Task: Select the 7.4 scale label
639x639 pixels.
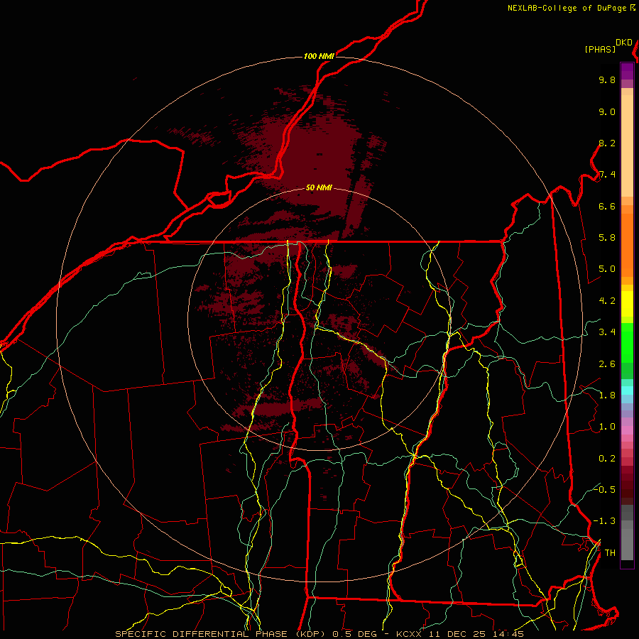Action: (607, 175)
